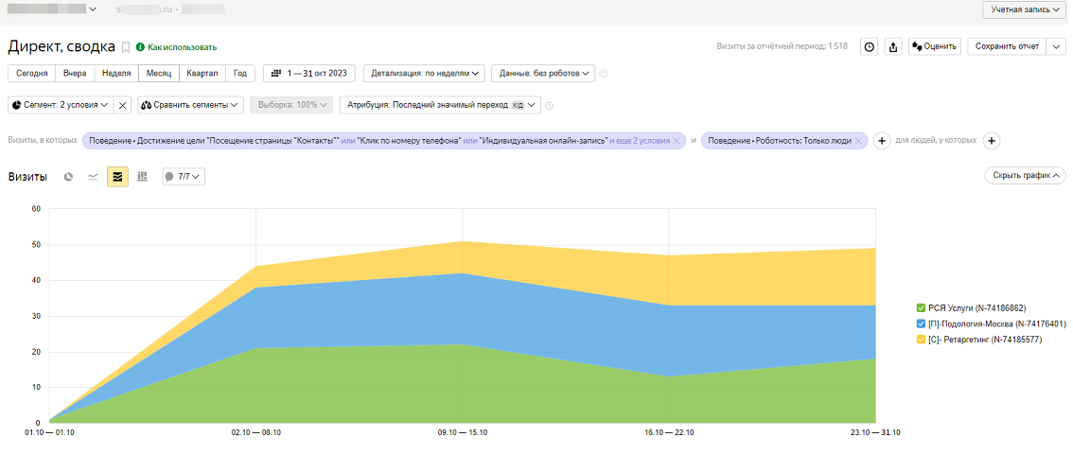Screen dimensions: 1073x472
Task: Switch chart to pie chart view
Action: tap(69, 177)
